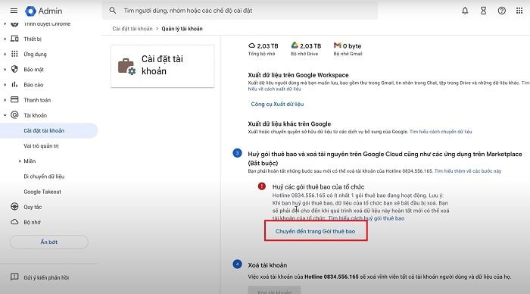
Task: Click the Xuất dữ liệu khác trên Google heading
Action: point(289,124)
